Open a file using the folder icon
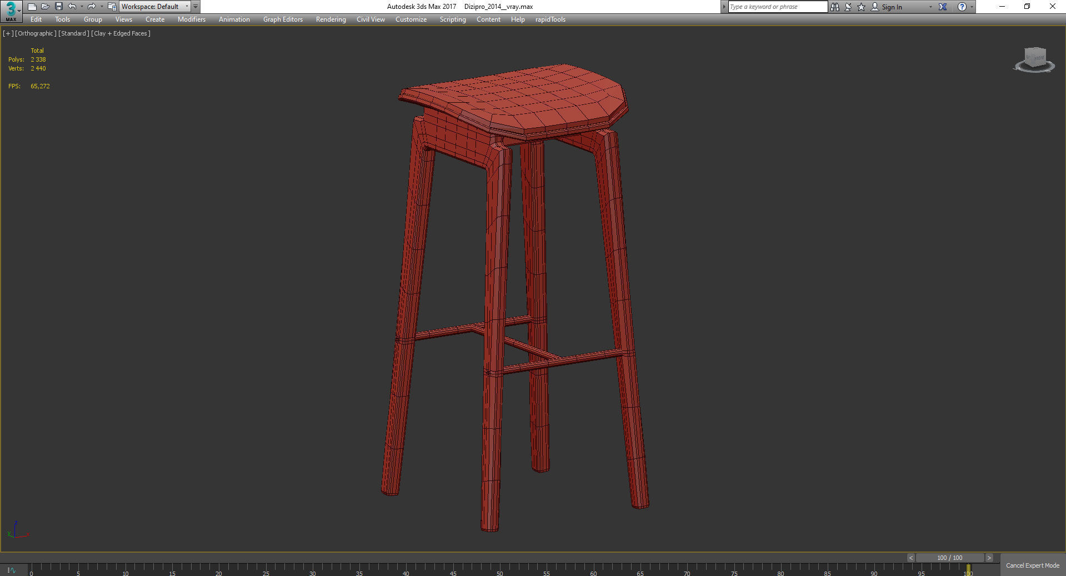 click(46, 7)
